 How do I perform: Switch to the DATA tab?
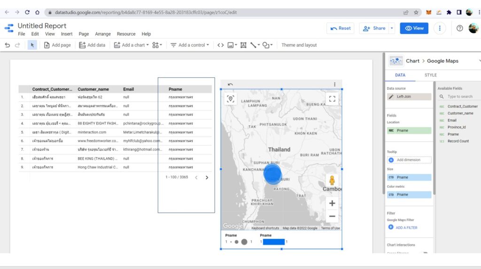point(400,75)
